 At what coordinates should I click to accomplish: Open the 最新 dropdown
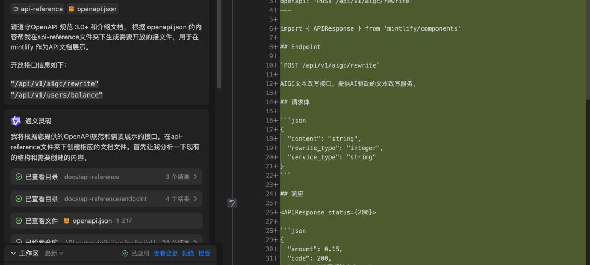pyautogui.click(x=54, y=254)
